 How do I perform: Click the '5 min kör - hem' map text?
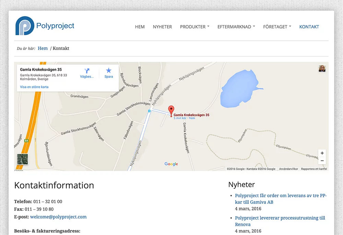(x=184, y=118)
